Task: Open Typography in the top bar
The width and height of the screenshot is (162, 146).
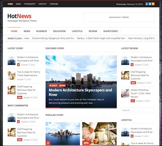Action: click(30, 4)
